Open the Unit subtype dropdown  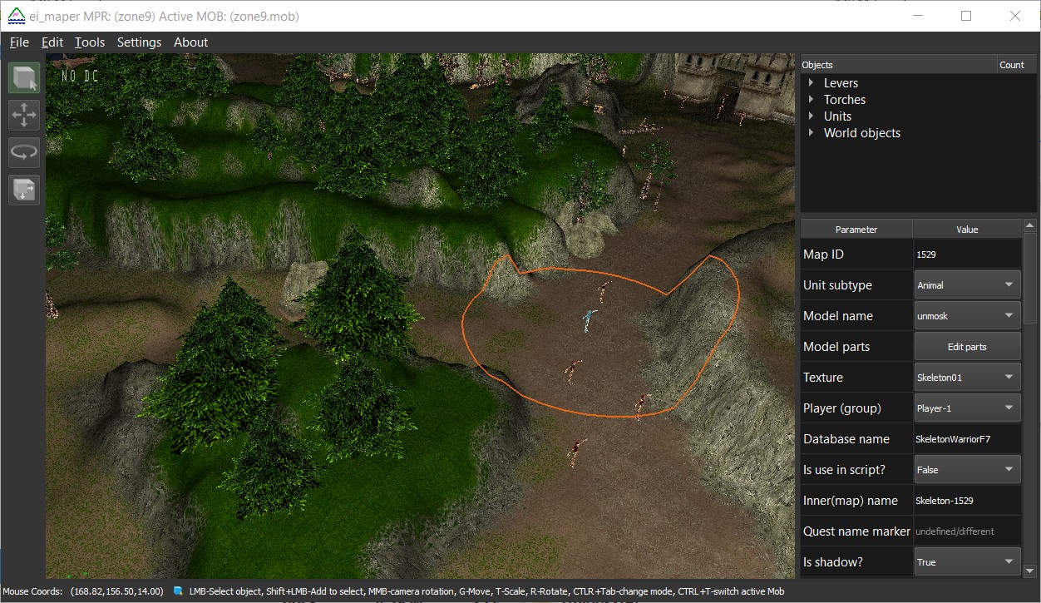pos(967,284)
